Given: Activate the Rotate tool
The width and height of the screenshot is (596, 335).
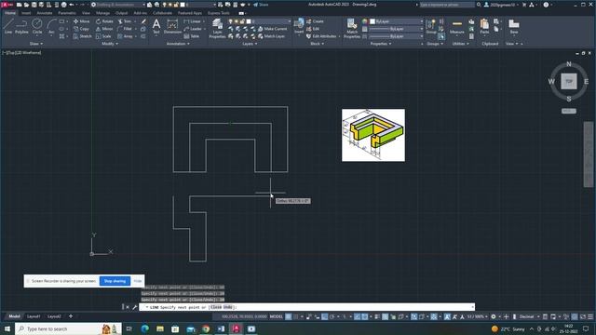Looking at the screenshot, I should coord(104,21).
